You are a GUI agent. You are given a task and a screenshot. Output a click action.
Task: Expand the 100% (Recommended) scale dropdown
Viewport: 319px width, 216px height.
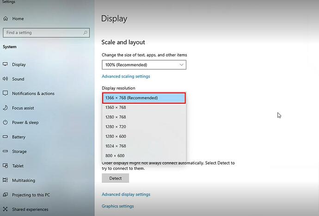[x=144, y=65]
